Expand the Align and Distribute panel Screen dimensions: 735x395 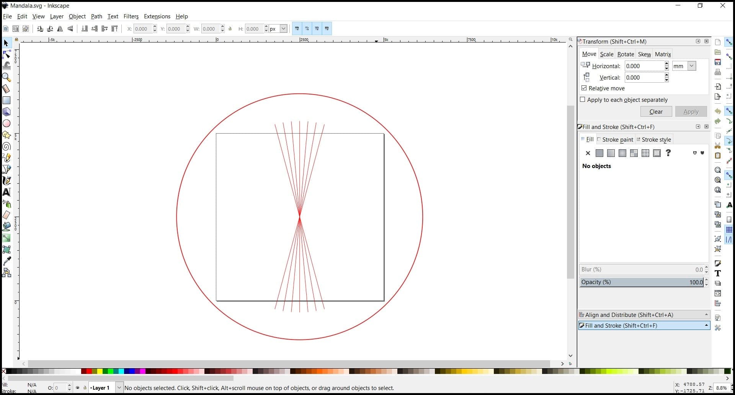click(644, 315)
